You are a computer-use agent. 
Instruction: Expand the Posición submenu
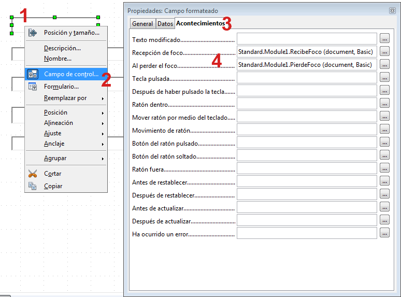click(66, 112)
